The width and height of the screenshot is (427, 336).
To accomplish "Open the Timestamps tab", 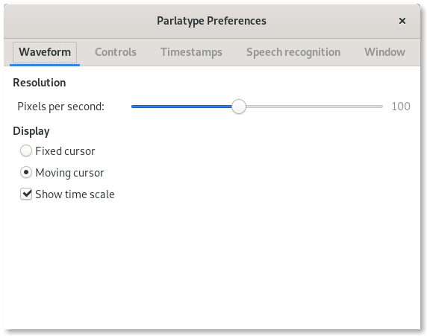I will pos(191,52).
